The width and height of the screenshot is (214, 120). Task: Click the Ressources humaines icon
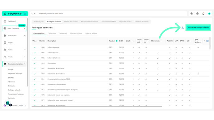point(5,64)
